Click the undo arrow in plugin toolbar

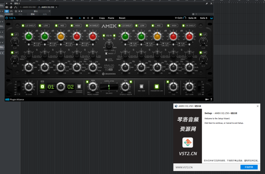tap(67, 18)
